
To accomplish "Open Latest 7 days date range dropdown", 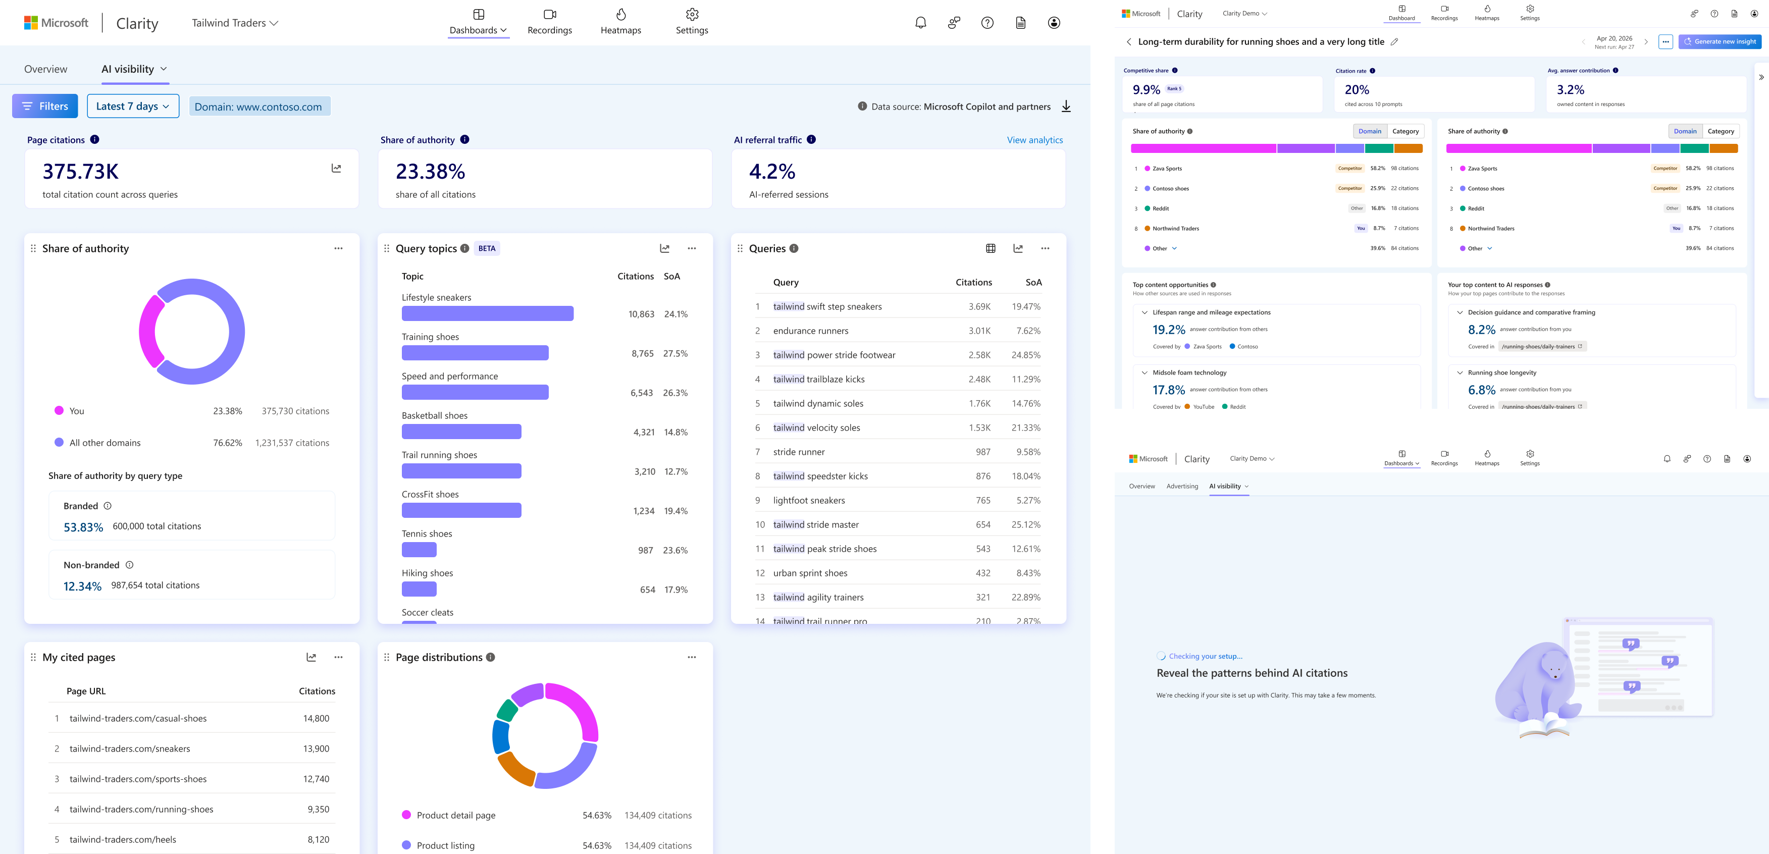I will click(133, 106).
